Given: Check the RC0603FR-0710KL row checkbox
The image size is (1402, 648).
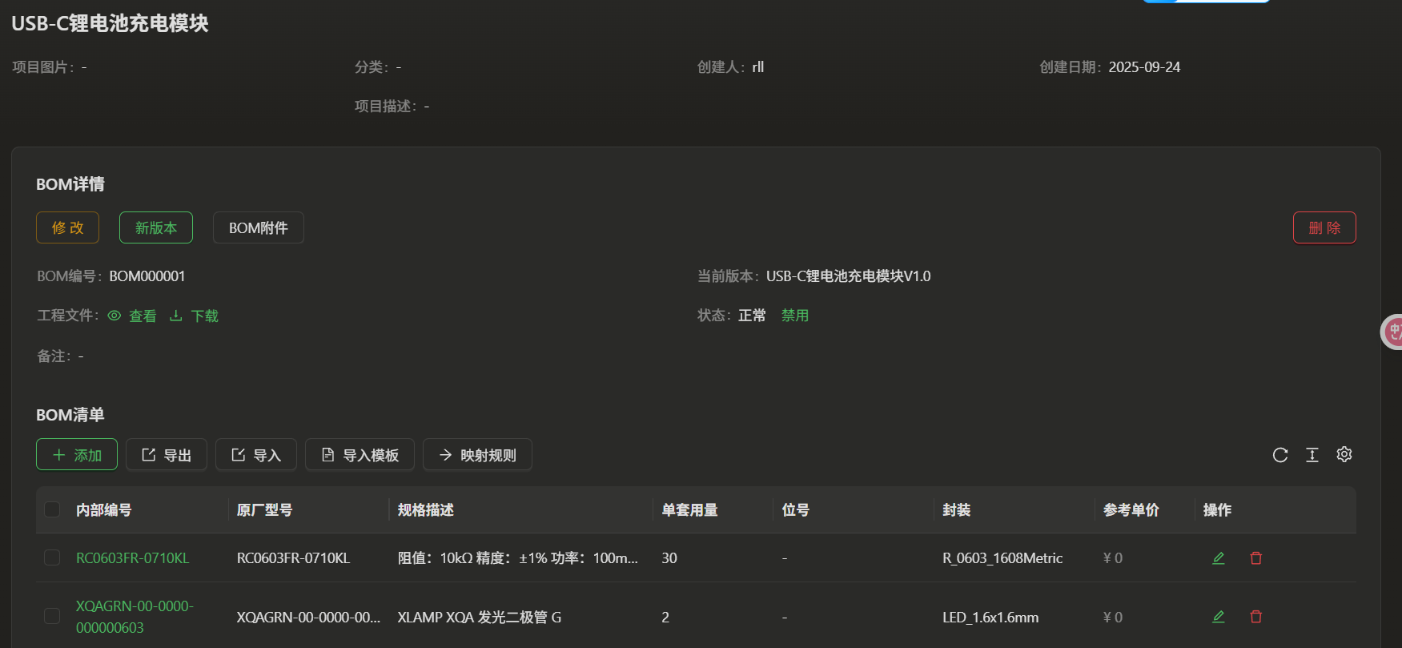Looking at the screenshot, I should click(52, 557).
